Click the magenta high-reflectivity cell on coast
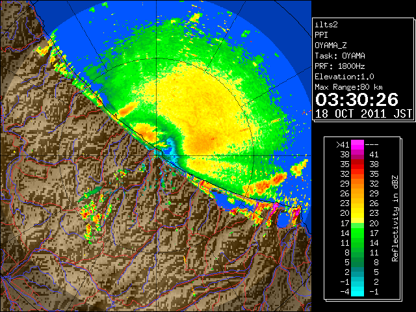This screenshot has height=312, width=416. (x=275, y=207)
